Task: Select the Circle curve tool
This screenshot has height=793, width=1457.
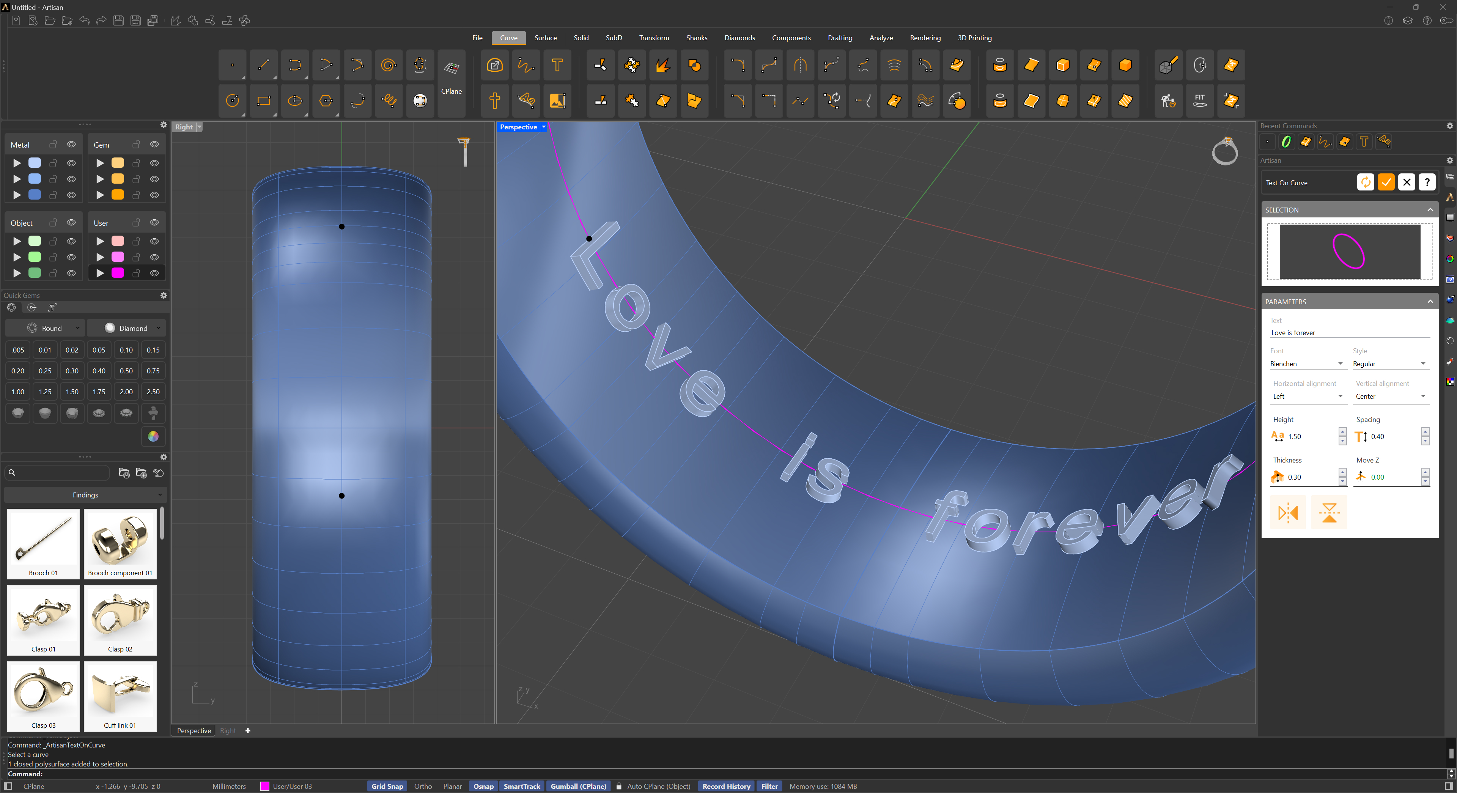Action: coord(233,101)
